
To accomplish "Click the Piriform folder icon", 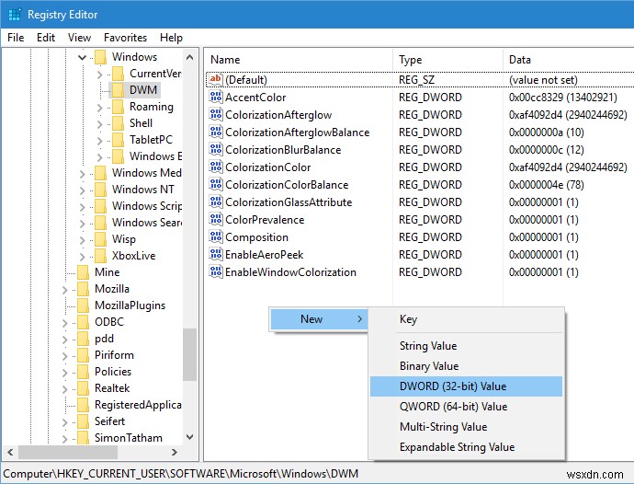I will [x=83, y=355].
